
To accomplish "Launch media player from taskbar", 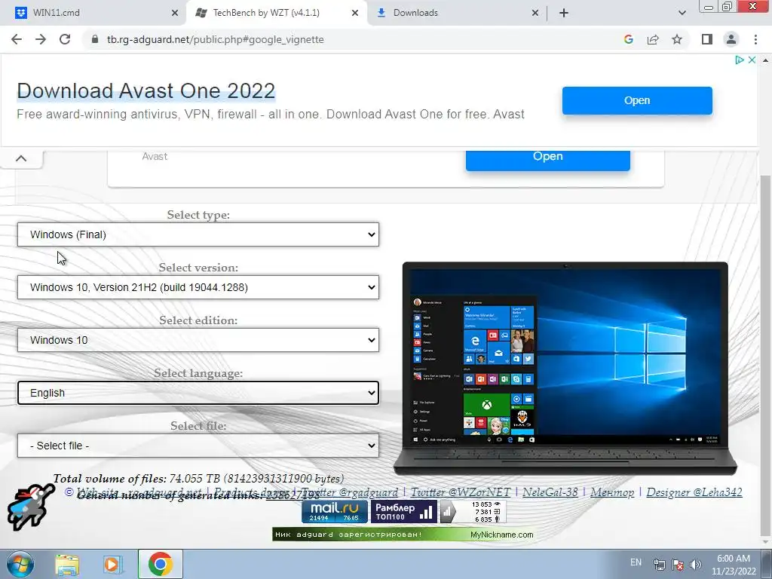I will coord(112,564).
